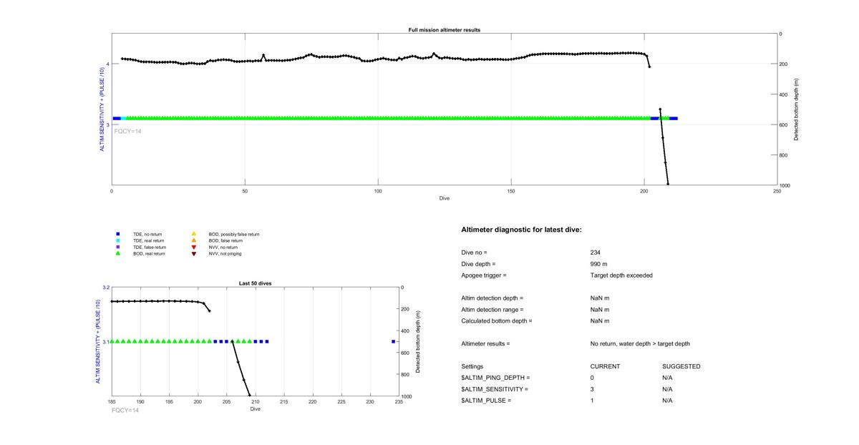Screen dimensions: 859x445
Task: Click x-axis tick 210 on the last 50 dives plot
Action: coord(256,402)
